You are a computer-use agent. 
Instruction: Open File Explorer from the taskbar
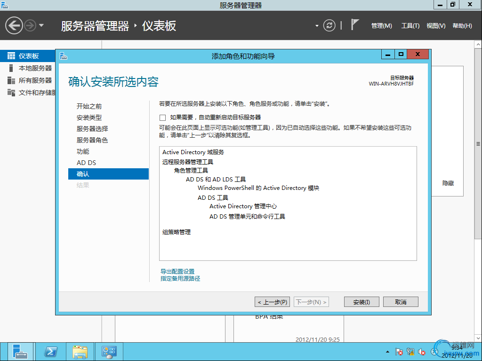[80, 352]
